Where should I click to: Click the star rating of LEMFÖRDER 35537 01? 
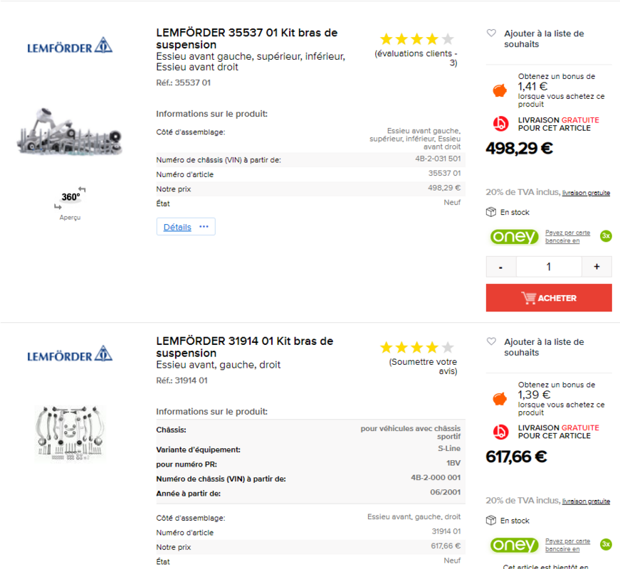416,39
